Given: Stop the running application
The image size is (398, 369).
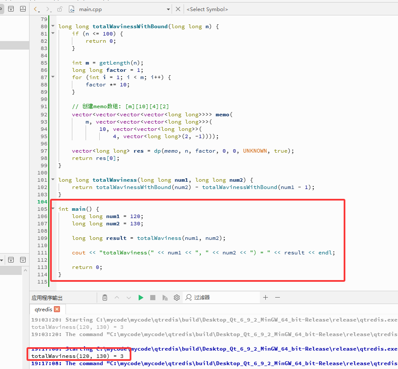Looking at the screenshot, I should click(152, 298).
